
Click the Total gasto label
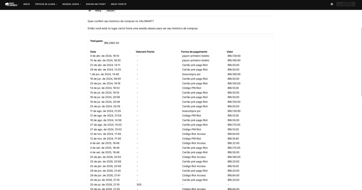pyautogui.click(x=97, y=41)
